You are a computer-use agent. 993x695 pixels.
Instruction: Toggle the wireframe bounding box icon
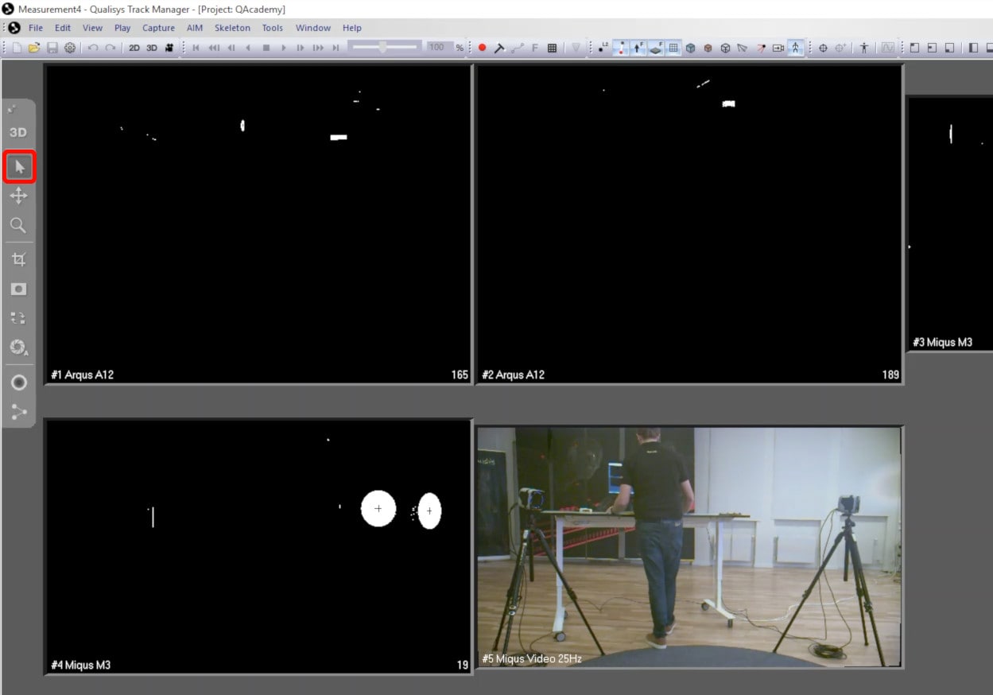click(x=725, y=48)
